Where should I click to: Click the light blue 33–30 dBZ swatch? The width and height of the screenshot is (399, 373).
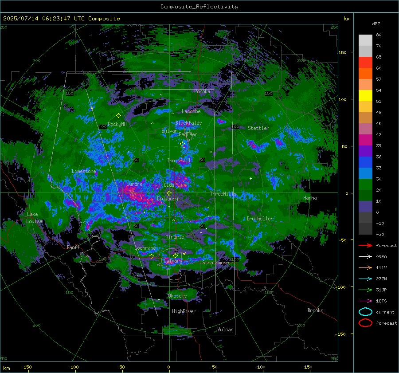[365, 173]
